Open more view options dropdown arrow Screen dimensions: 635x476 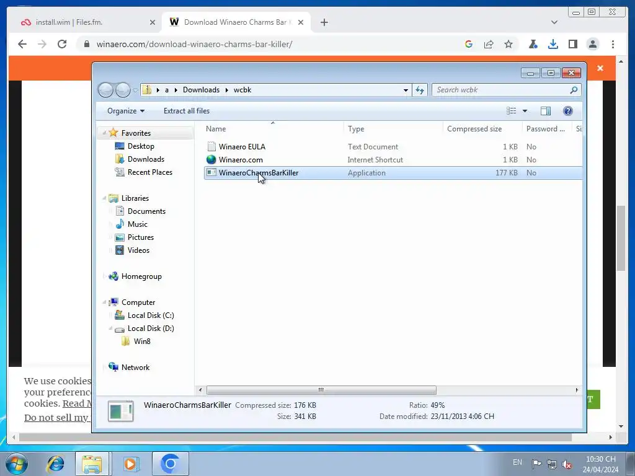pyautogui.click(x=525, y=111)
